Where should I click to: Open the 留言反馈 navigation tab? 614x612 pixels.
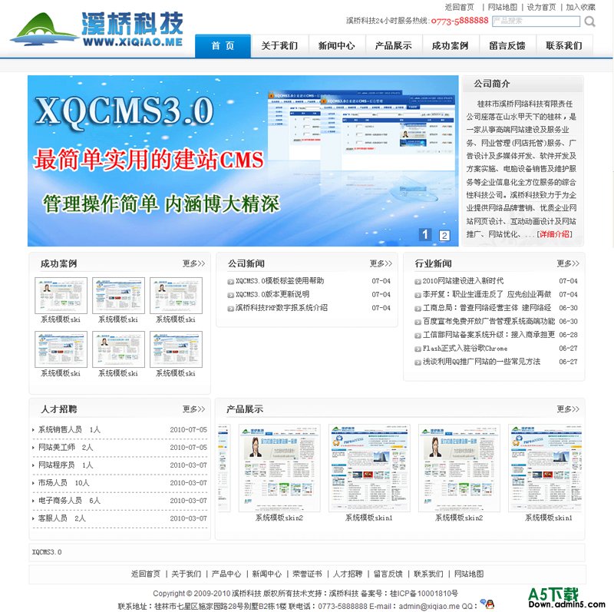(x=507, y=46)
